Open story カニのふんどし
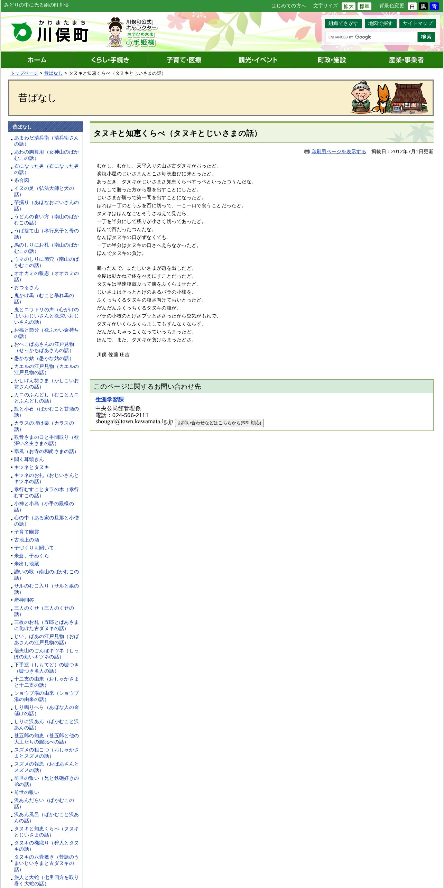The image size is (444, 888). tap(46, 398)
